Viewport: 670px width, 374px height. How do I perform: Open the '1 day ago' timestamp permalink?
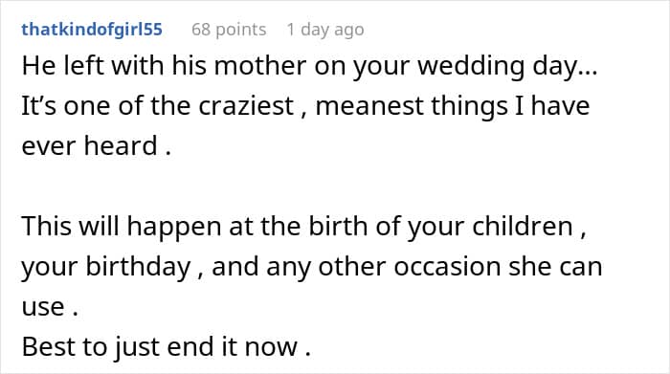pos(325,30)
